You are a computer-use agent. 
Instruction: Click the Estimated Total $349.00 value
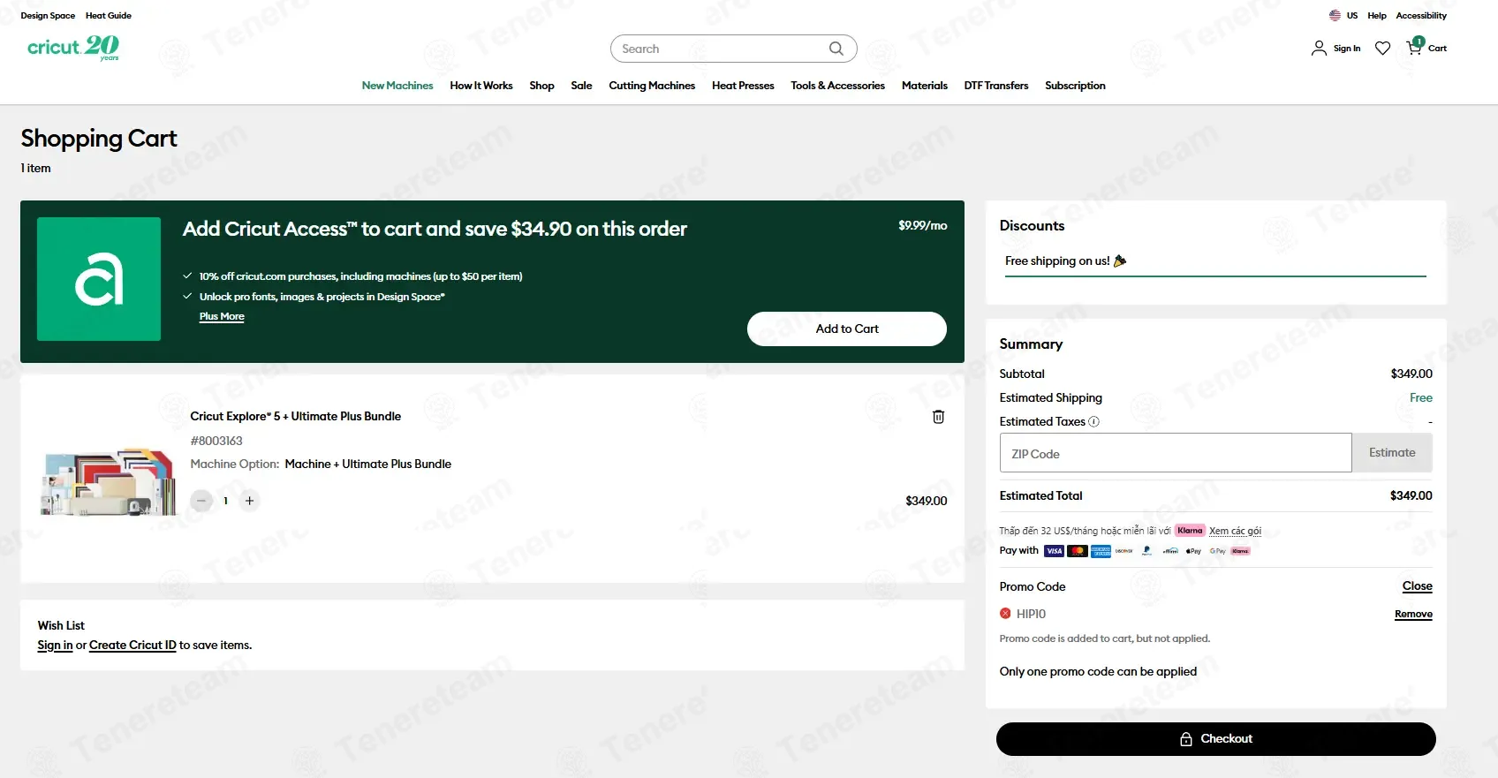click(x=1411, y=495)
